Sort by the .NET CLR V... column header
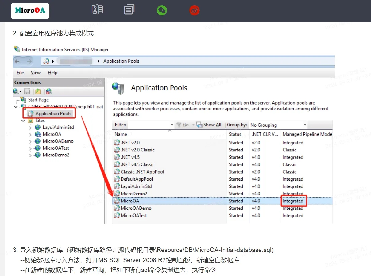The image size is (371, 276). pyautogui.click(x=265, y=134)
